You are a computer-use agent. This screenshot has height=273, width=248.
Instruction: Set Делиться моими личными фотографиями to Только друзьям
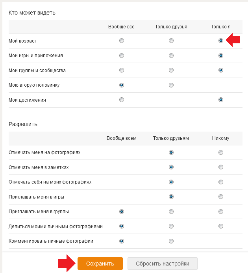tap(171, 226)
